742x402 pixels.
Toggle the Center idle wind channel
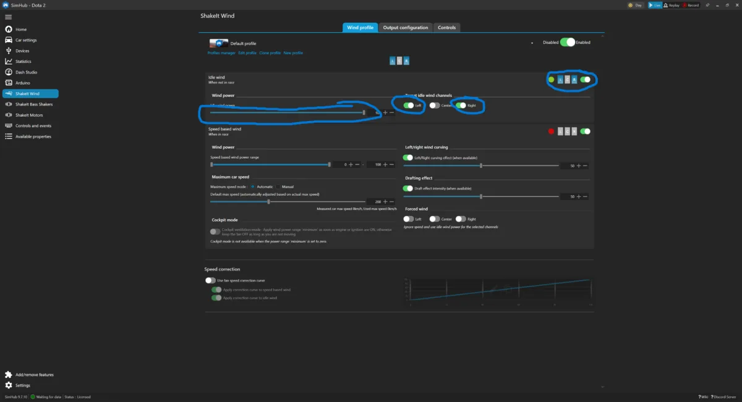pos(435,106)
